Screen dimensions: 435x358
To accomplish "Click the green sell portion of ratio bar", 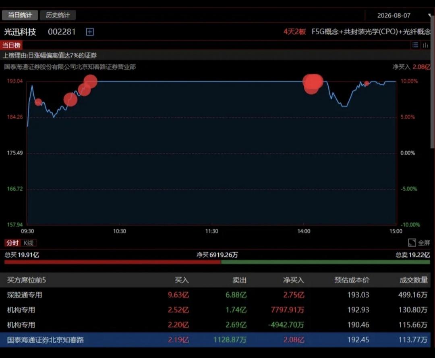I will pos(326,262).
